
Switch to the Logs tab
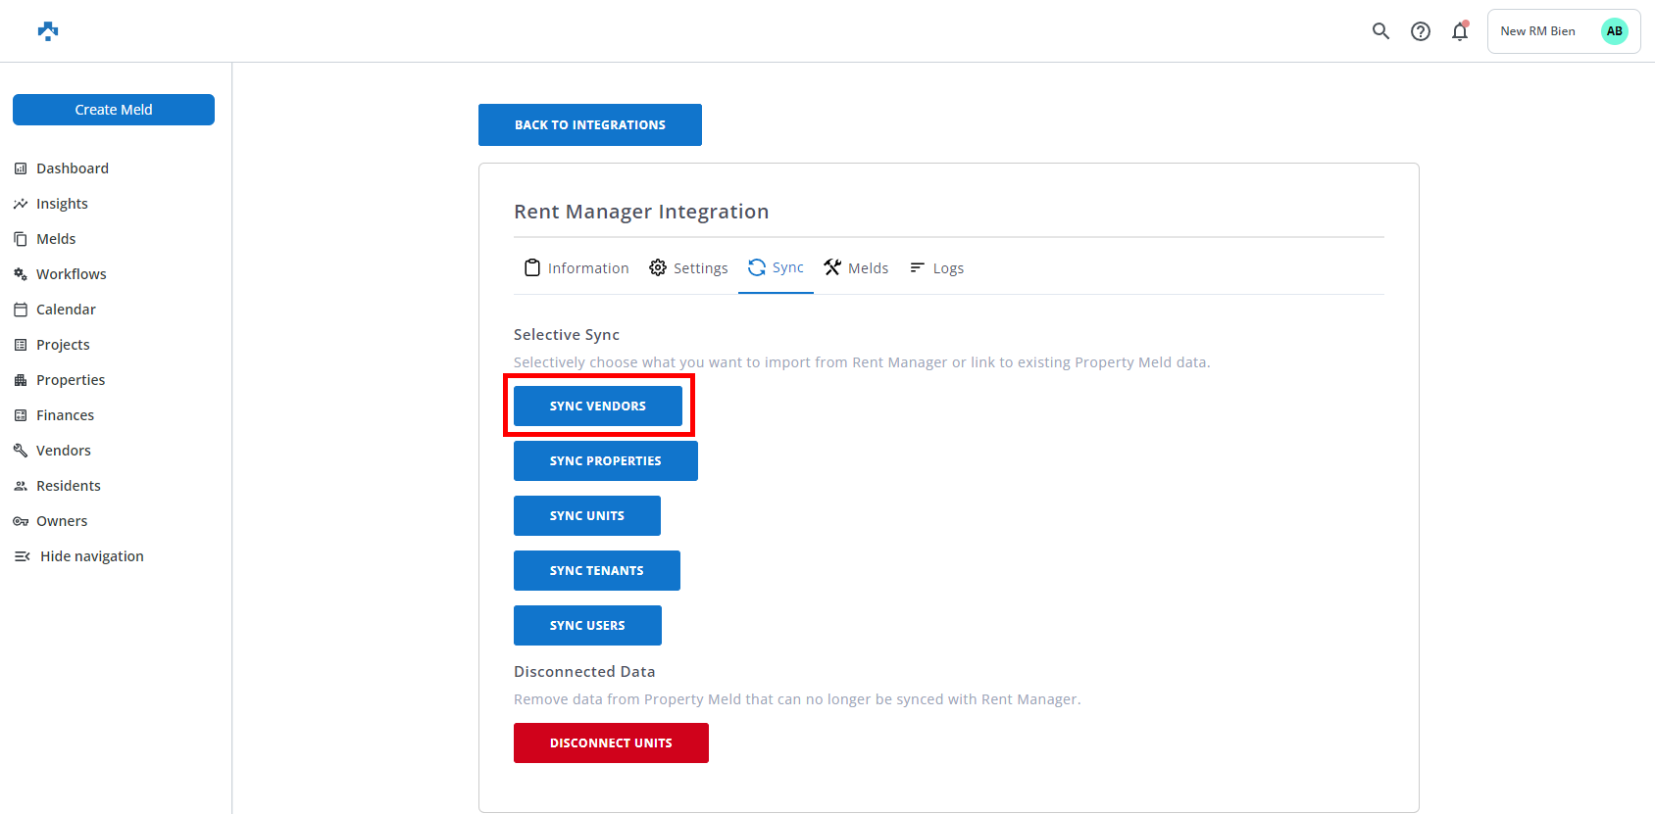(x=937, y=268)
